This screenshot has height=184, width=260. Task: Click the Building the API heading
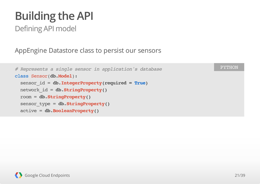54,16
